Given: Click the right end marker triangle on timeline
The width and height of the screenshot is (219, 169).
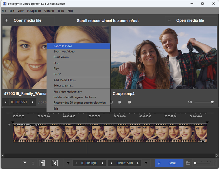Looking at the screenshot, I should click(207, 122).
